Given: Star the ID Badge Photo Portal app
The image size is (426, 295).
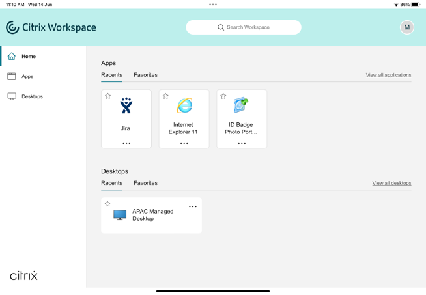Looking at the screenshot, I should click(223, 96).
